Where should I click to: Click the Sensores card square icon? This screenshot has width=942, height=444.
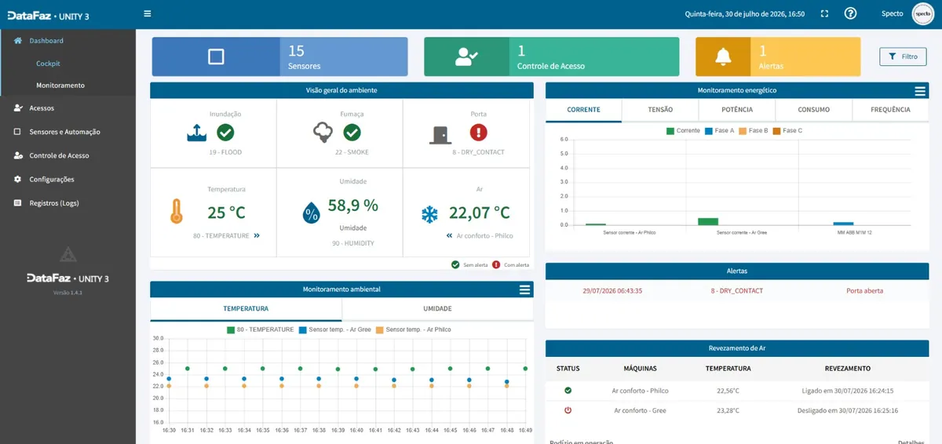click(x=216, y=56)
